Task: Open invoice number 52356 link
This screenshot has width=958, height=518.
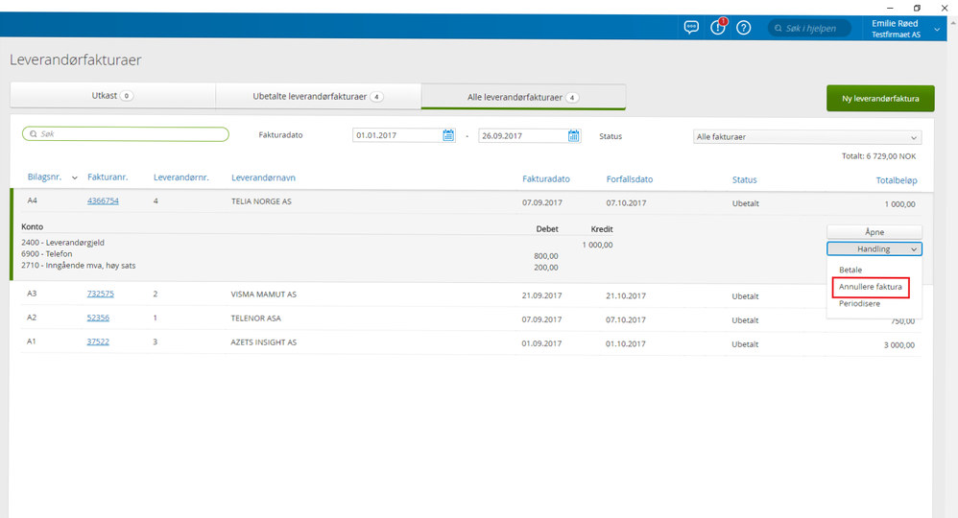Action: point(98,318)
